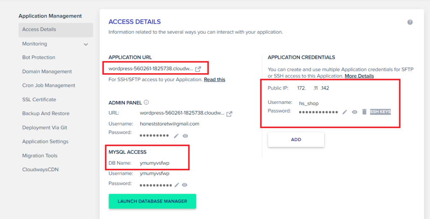Open the help question mark icon
Viewport: 430px width, 219px height.
pos(410,22)
